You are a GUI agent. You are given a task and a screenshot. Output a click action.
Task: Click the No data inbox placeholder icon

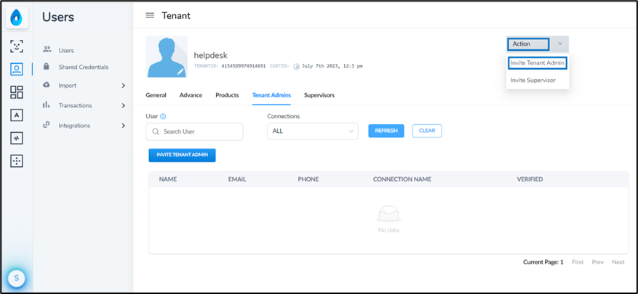(x=388, y=214)
